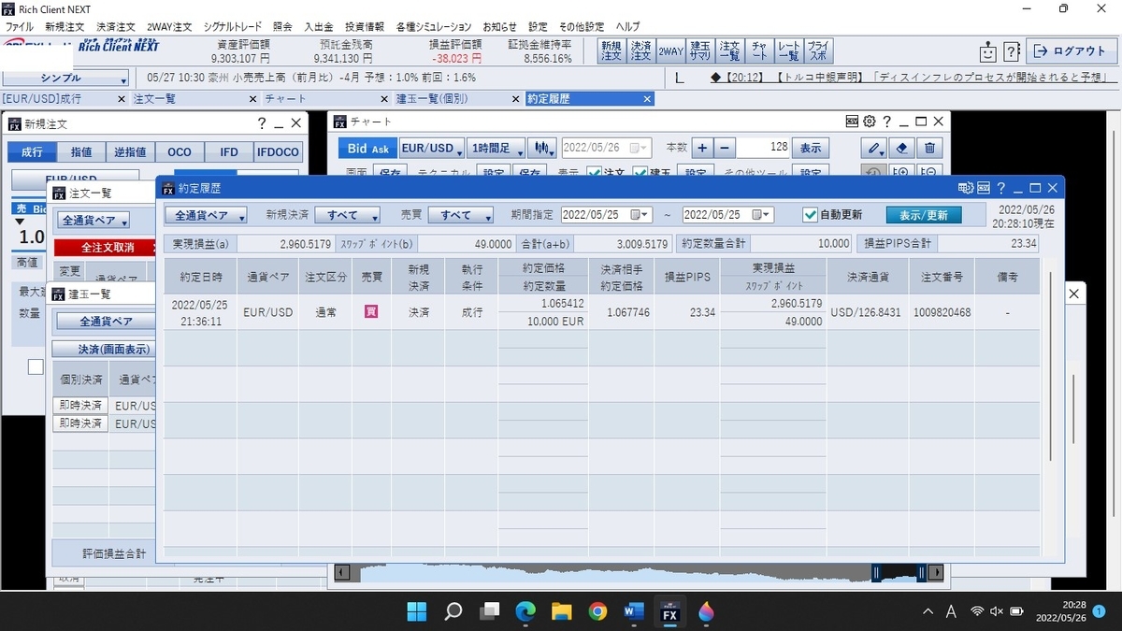Open the 照会 menu
The height and width of the screenshot is (631, 1122).
282,26
